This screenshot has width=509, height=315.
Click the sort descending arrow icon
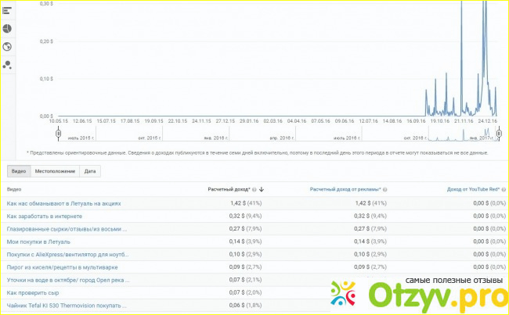point(262,189)
